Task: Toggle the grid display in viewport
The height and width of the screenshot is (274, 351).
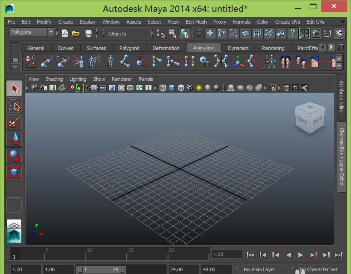Action: [94, 88]
